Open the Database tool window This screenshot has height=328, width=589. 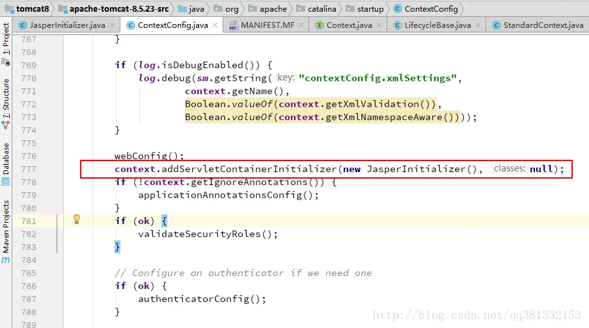(6, 164)
